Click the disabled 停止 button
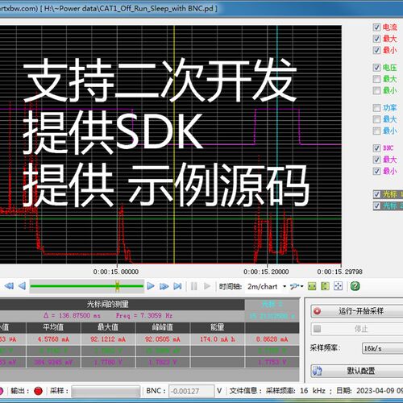Viewport: 403px width, 403px height. click(x=357, y=329)
